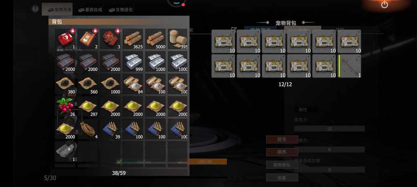Choose the metal ingot stack of 999
This screenshot has width=417, height=187.
133,62
